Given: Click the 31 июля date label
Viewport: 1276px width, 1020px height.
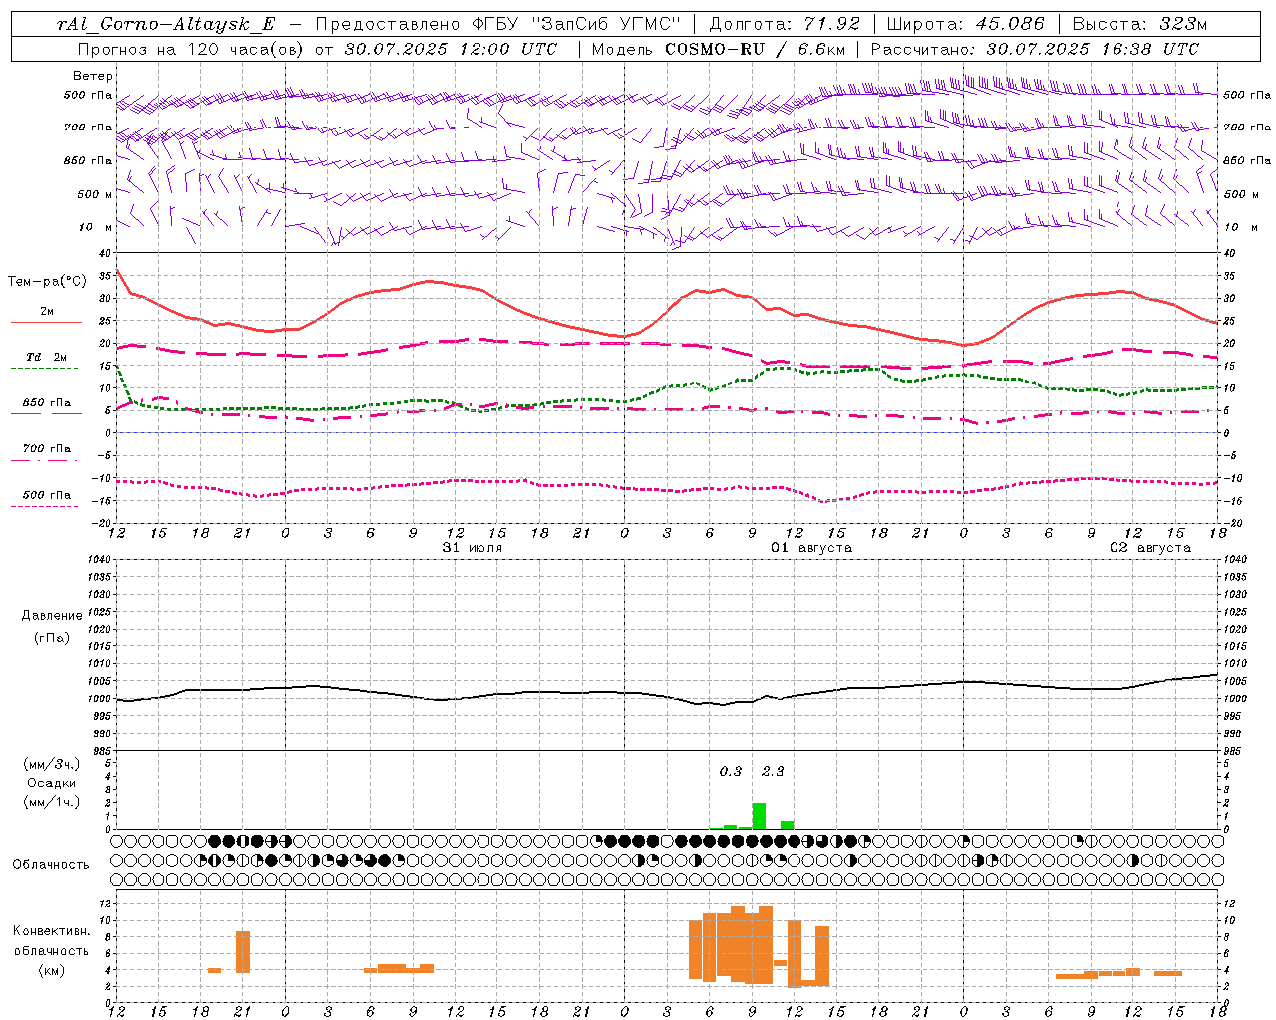Looking at the screenshot, I should pos(472,548).
